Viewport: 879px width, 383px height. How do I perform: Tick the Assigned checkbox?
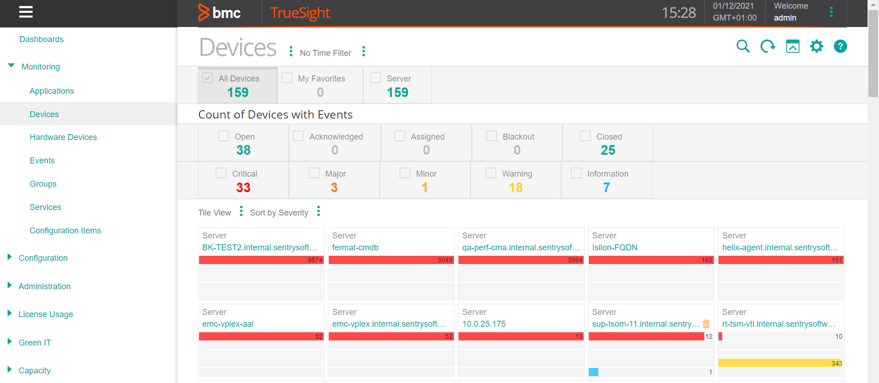[400, 136]
